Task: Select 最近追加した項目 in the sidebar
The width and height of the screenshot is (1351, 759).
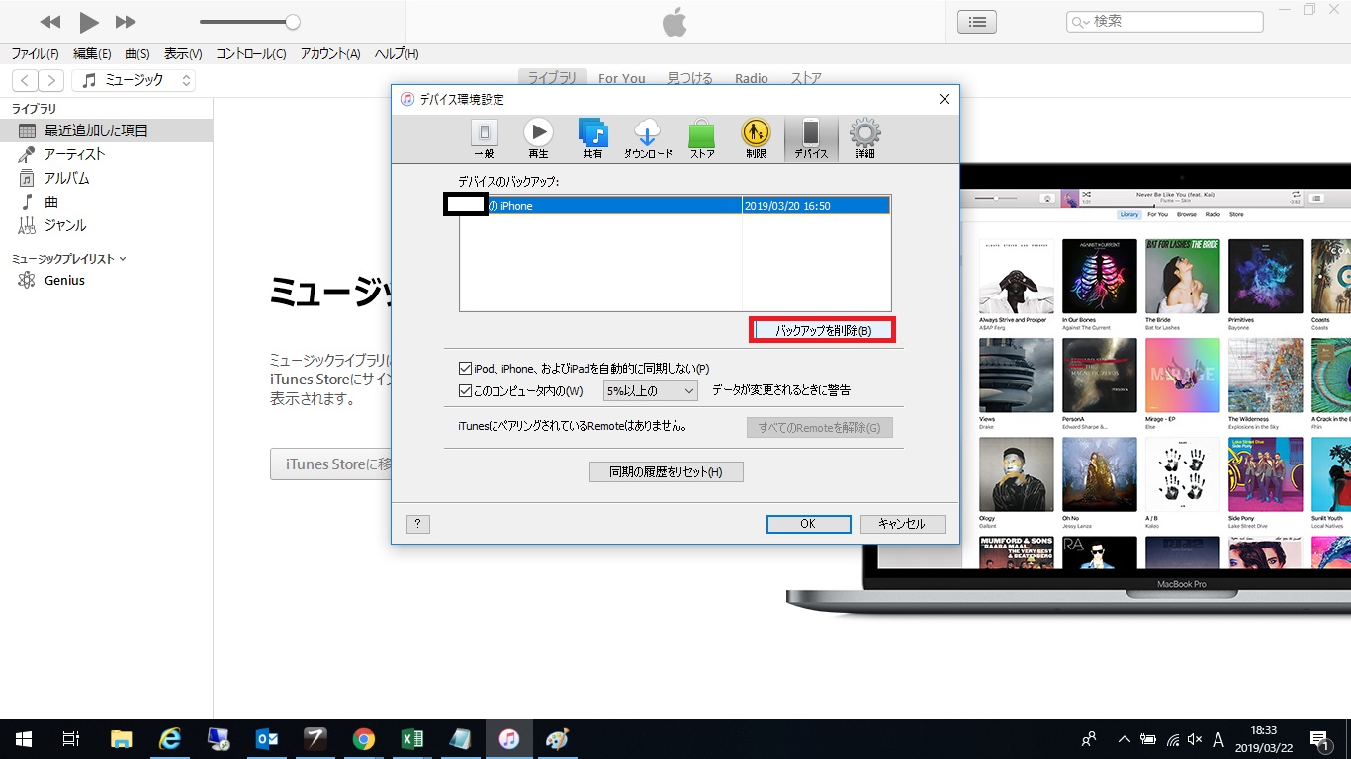Action: click(x=106, y=130)
